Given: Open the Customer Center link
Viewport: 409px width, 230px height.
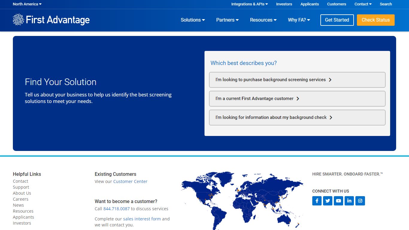Looking at the screenshot, I should (130, 181).
